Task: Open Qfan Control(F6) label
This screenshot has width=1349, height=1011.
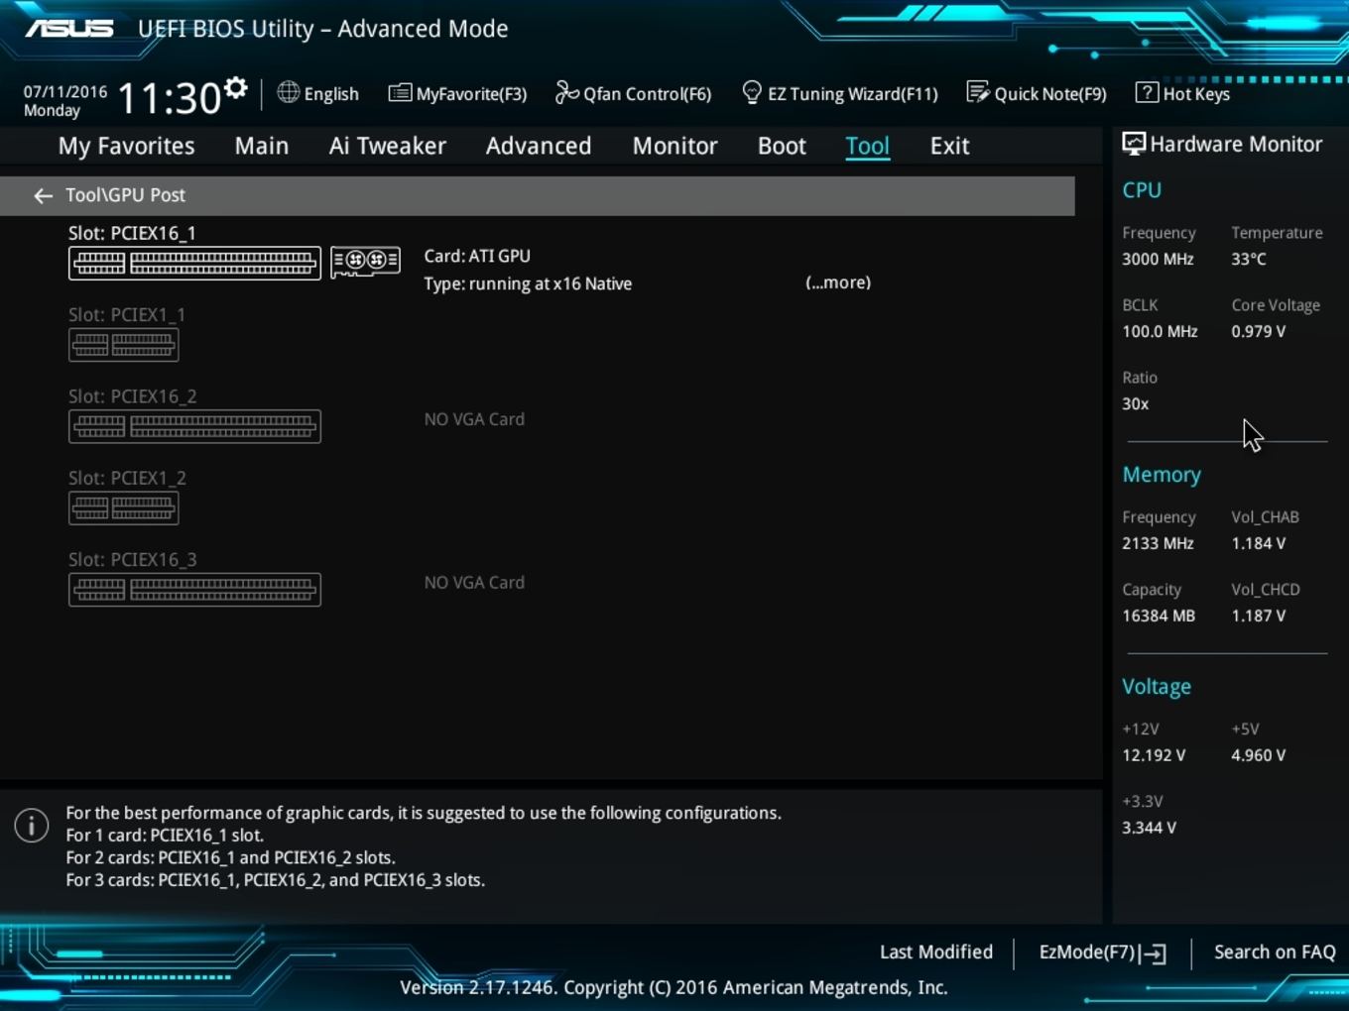Action: click(x=648, y=94)
